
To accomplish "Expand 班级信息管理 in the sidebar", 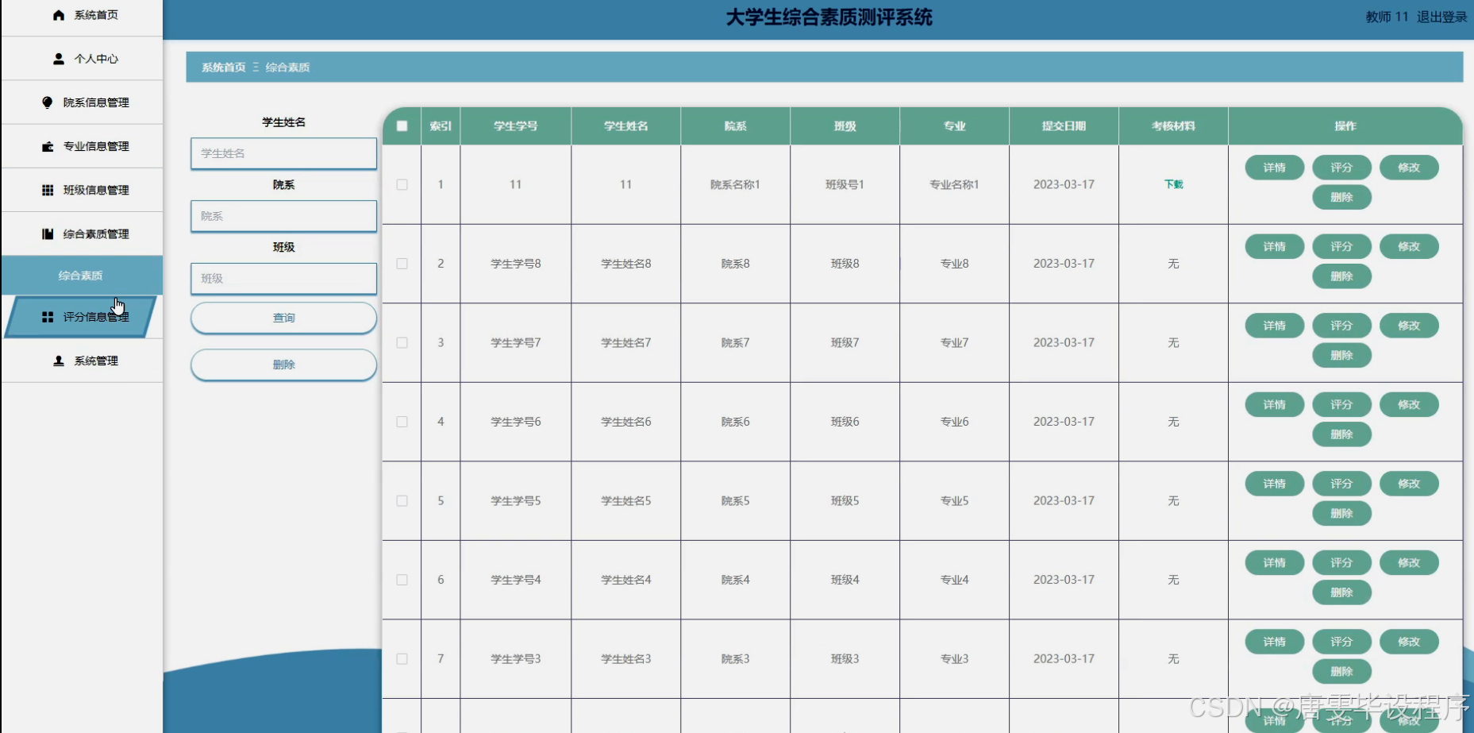I will [x=82, y=190].
